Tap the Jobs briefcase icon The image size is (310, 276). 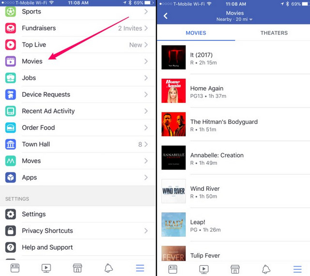(x=11, y=78)
